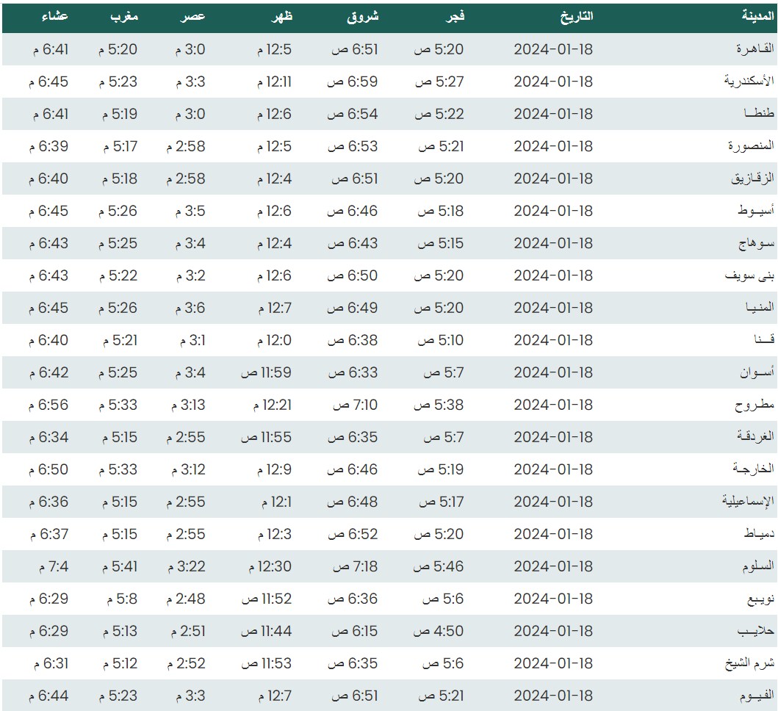Image resolution: width=778 pixels, height=711 pixels.
Task: Click the عصر column header
Action: [194, 16]
